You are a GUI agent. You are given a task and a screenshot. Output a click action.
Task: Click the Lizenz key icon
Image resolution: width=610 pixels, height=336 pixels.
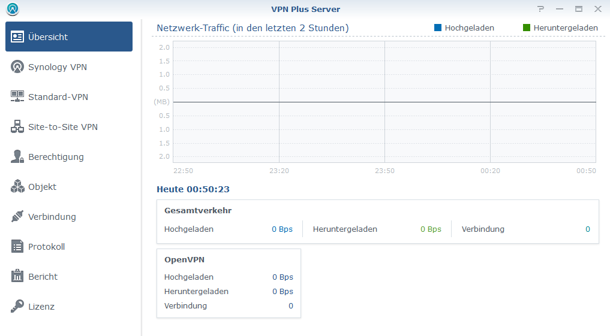click(17, 306)
